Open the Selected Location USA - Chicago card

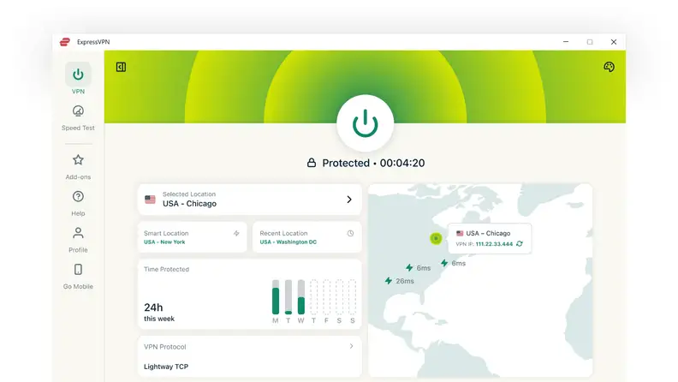249,200
